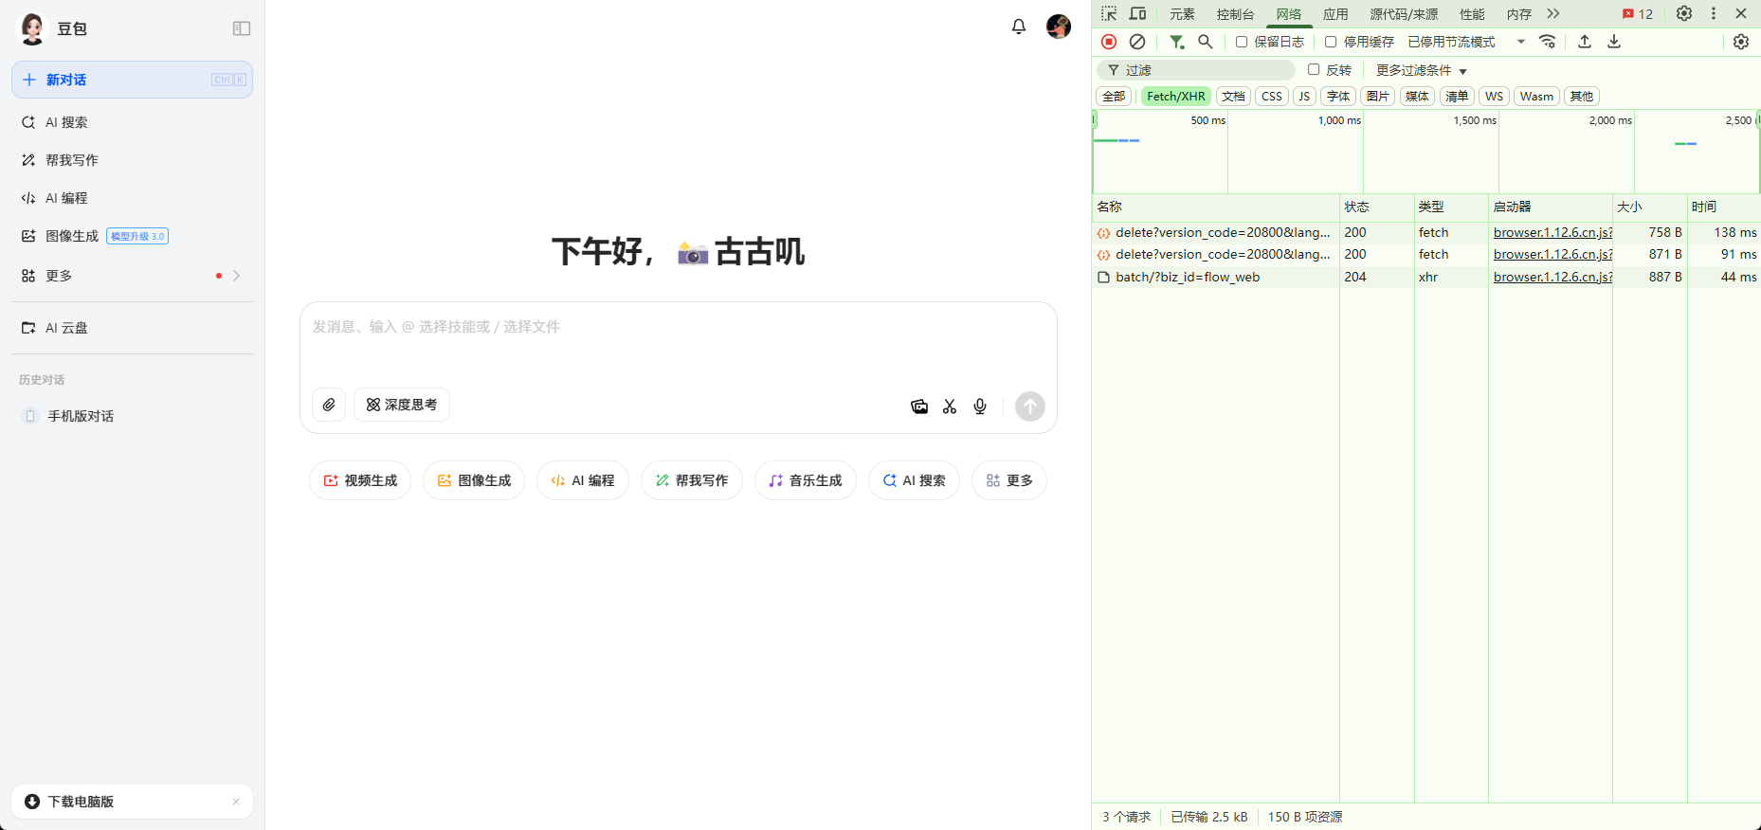This screenshot has height=830, width=1761.
Task: Click the 12 errors indicator
Action: pos(1638,14)
